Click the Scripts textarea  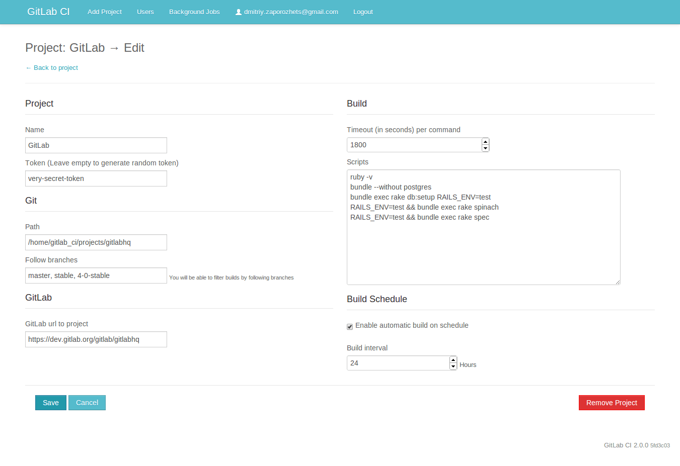pyautogui.click(x=483, y=226)
